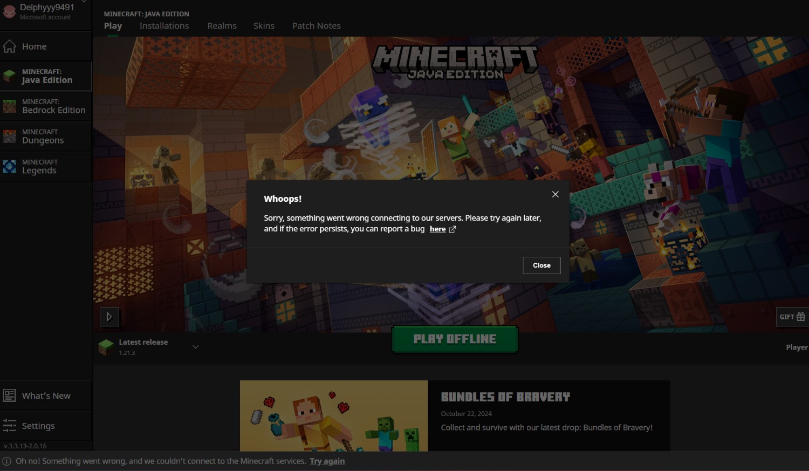Select Minecraft: Bedrock Edition in sidebar

(46, 106)
